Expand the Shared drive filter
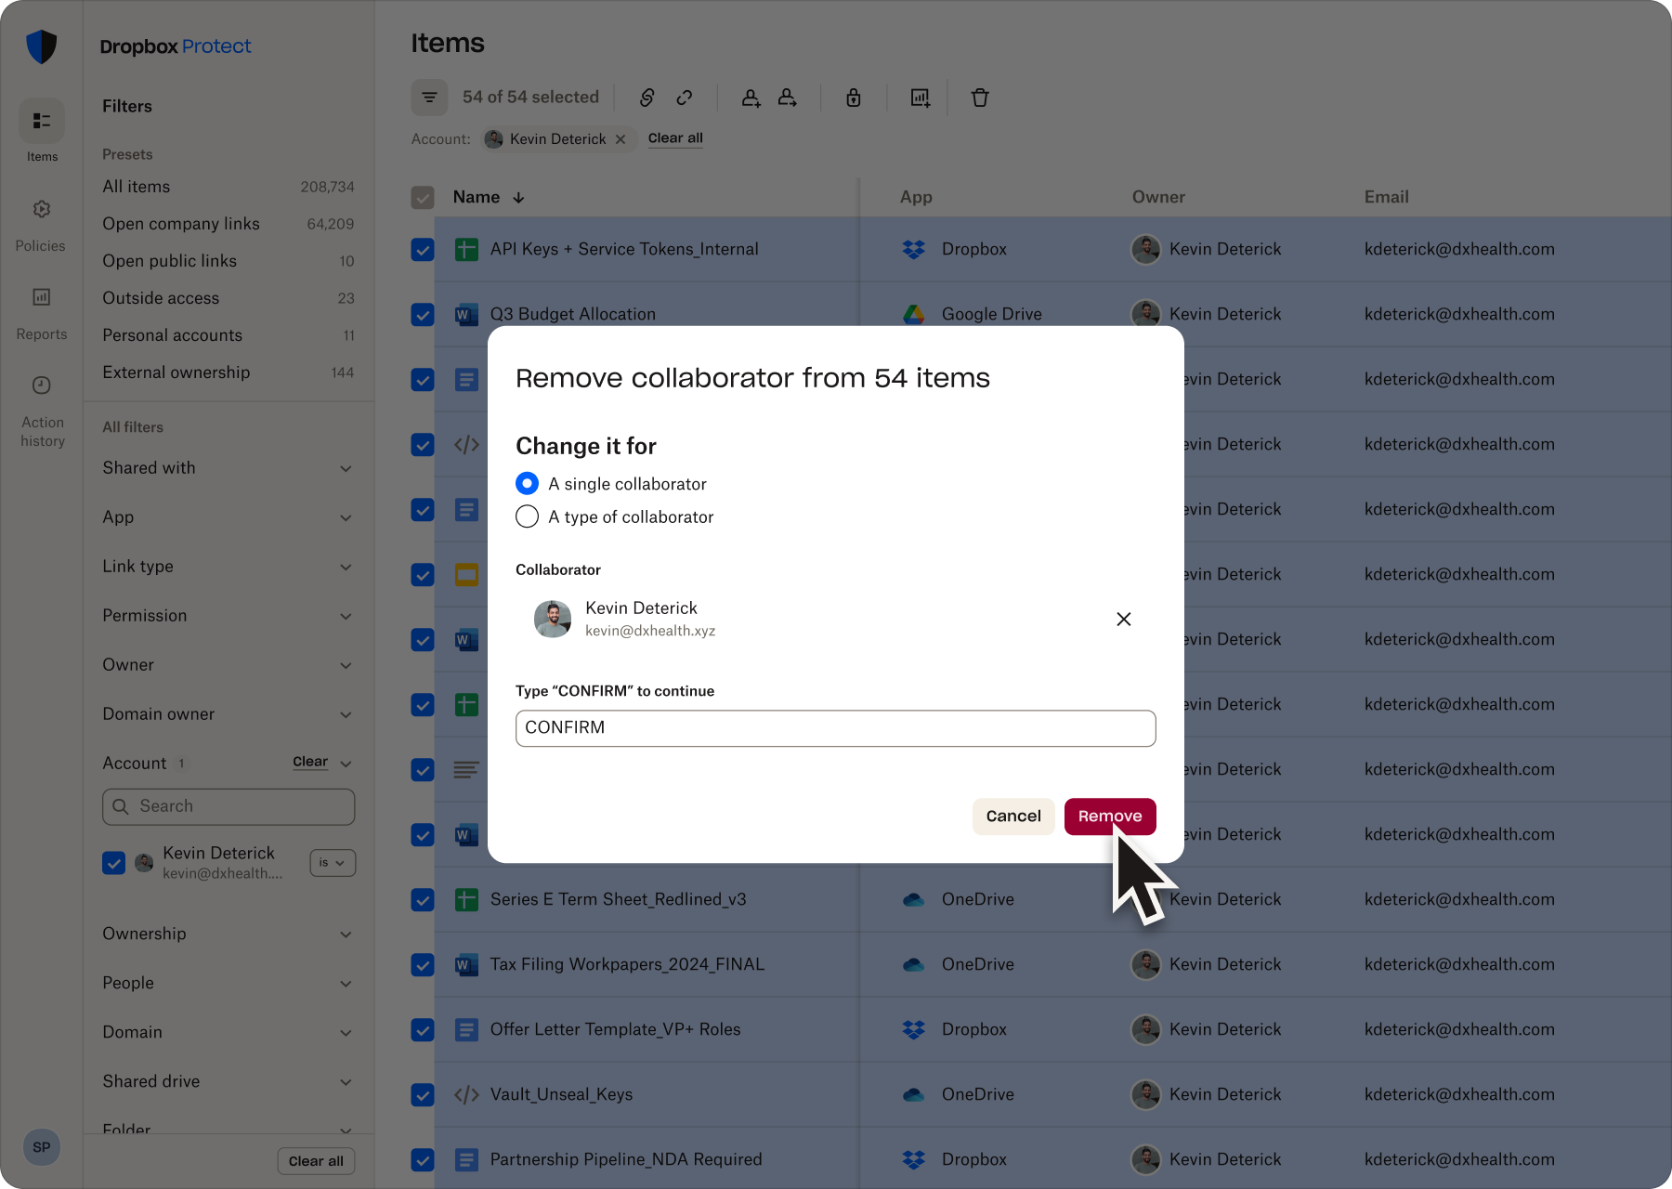 tap(228, 1082)
